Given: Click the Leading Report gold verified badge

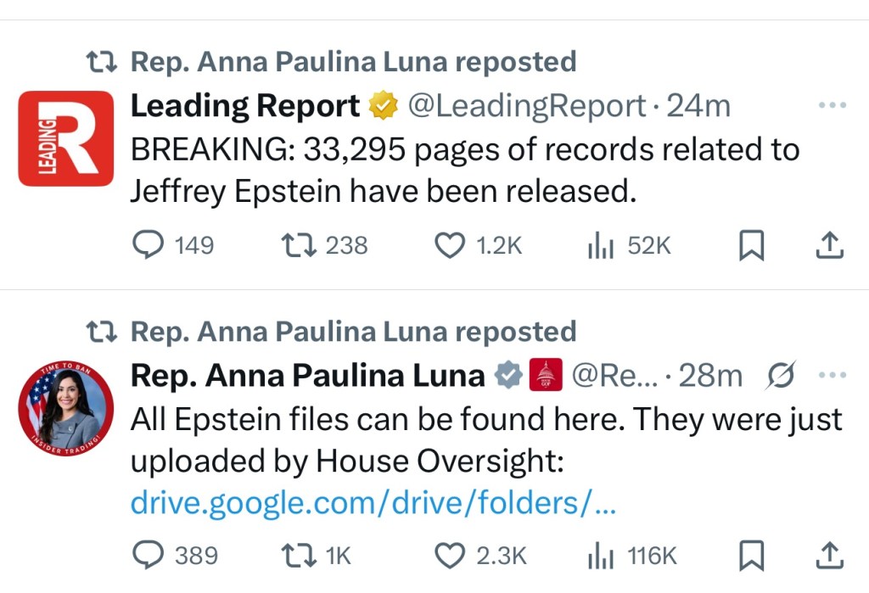Looking at the screenshot, I should tap(384, 104).
